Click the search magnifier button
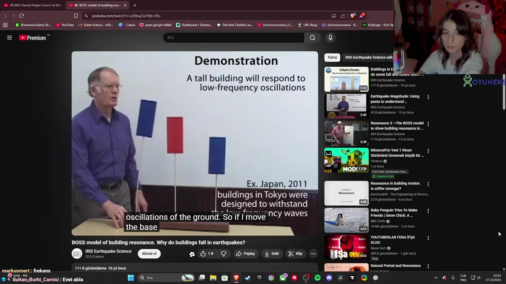This screenshot has height=284, width=506. click(312, 37)
